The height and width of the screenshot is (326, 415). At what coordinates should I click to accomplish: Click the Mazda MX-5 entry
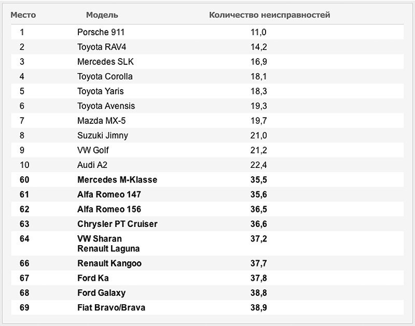click(101, 121)
